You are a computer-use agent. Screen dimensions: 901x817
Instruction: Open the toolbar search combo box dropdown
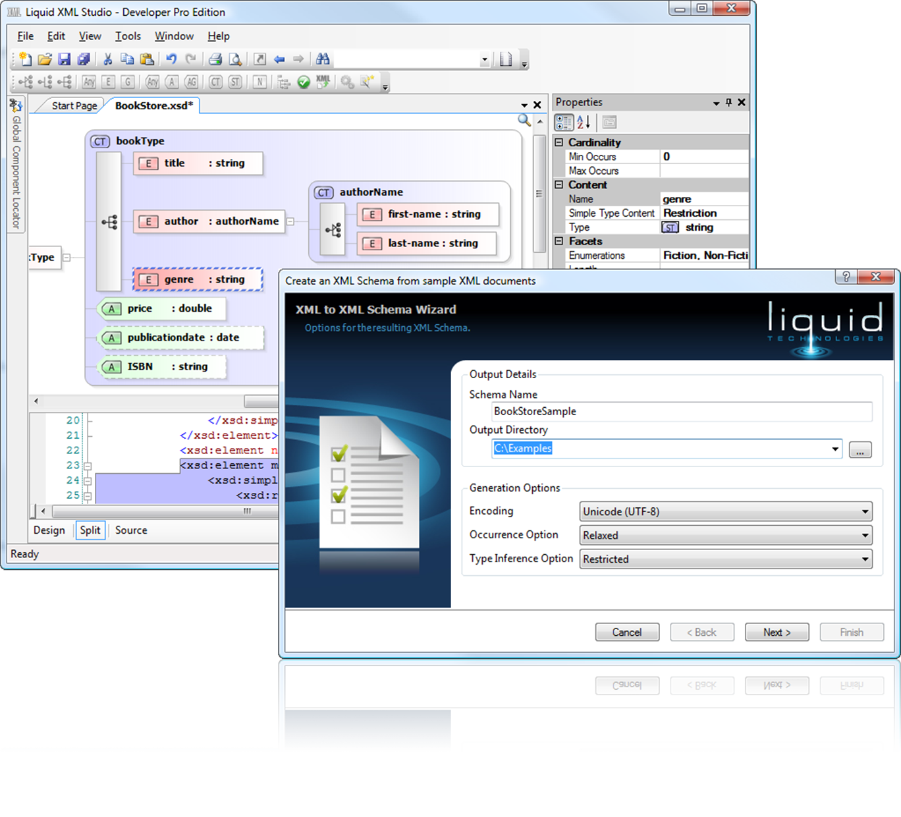[485, 59]
